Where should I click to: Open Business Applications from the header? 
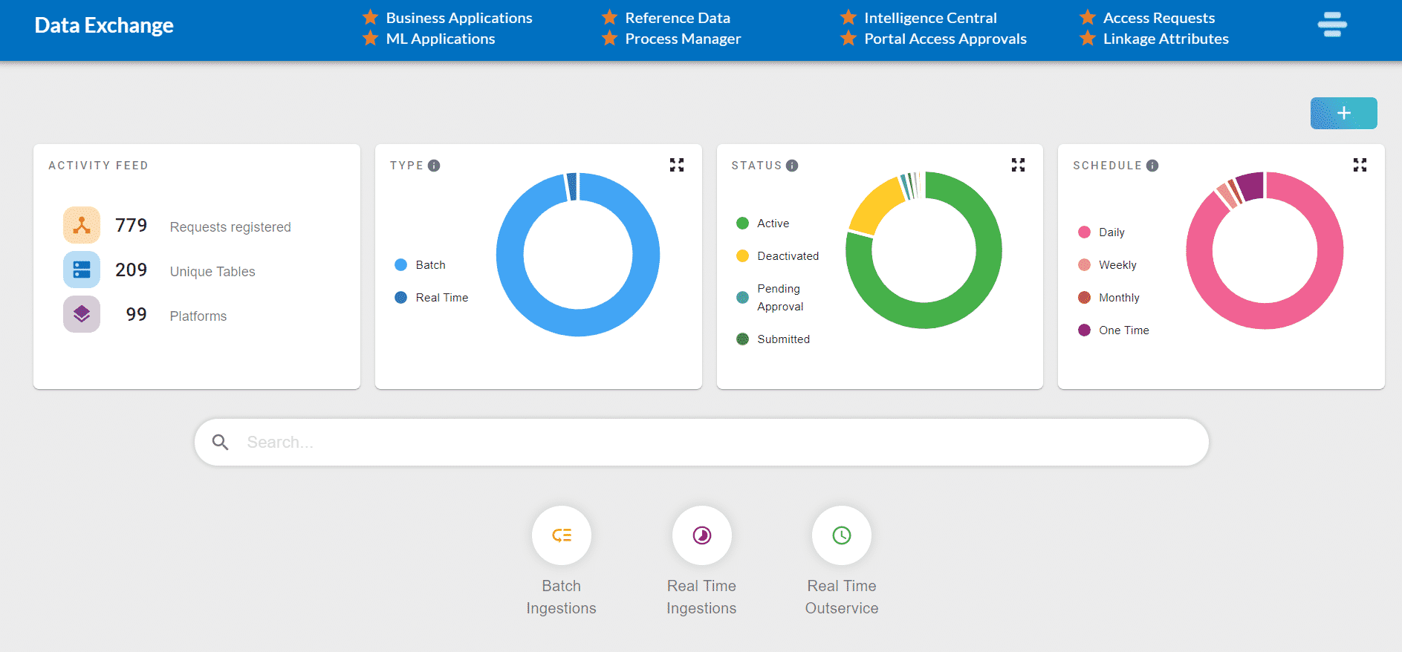[458, 18]
